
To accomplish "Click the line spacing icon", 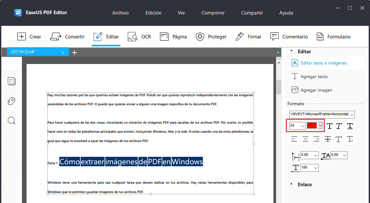I will [x=295, y=156].
